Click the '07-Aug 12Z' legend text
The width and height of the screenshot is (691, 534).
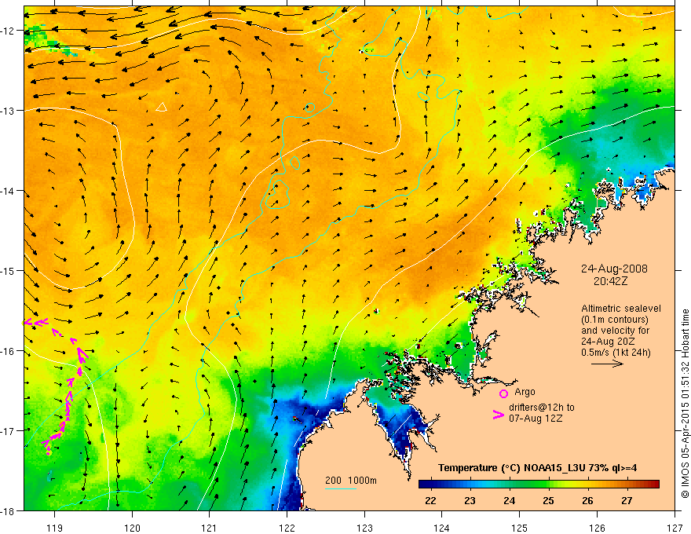click(536, 418)
